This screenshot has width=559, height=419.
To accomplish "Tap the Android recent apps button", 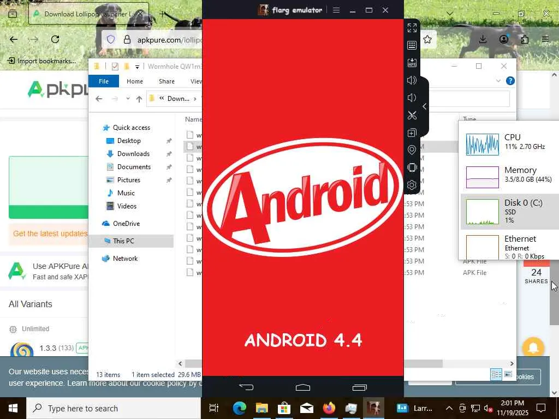I will pos(359,387).
